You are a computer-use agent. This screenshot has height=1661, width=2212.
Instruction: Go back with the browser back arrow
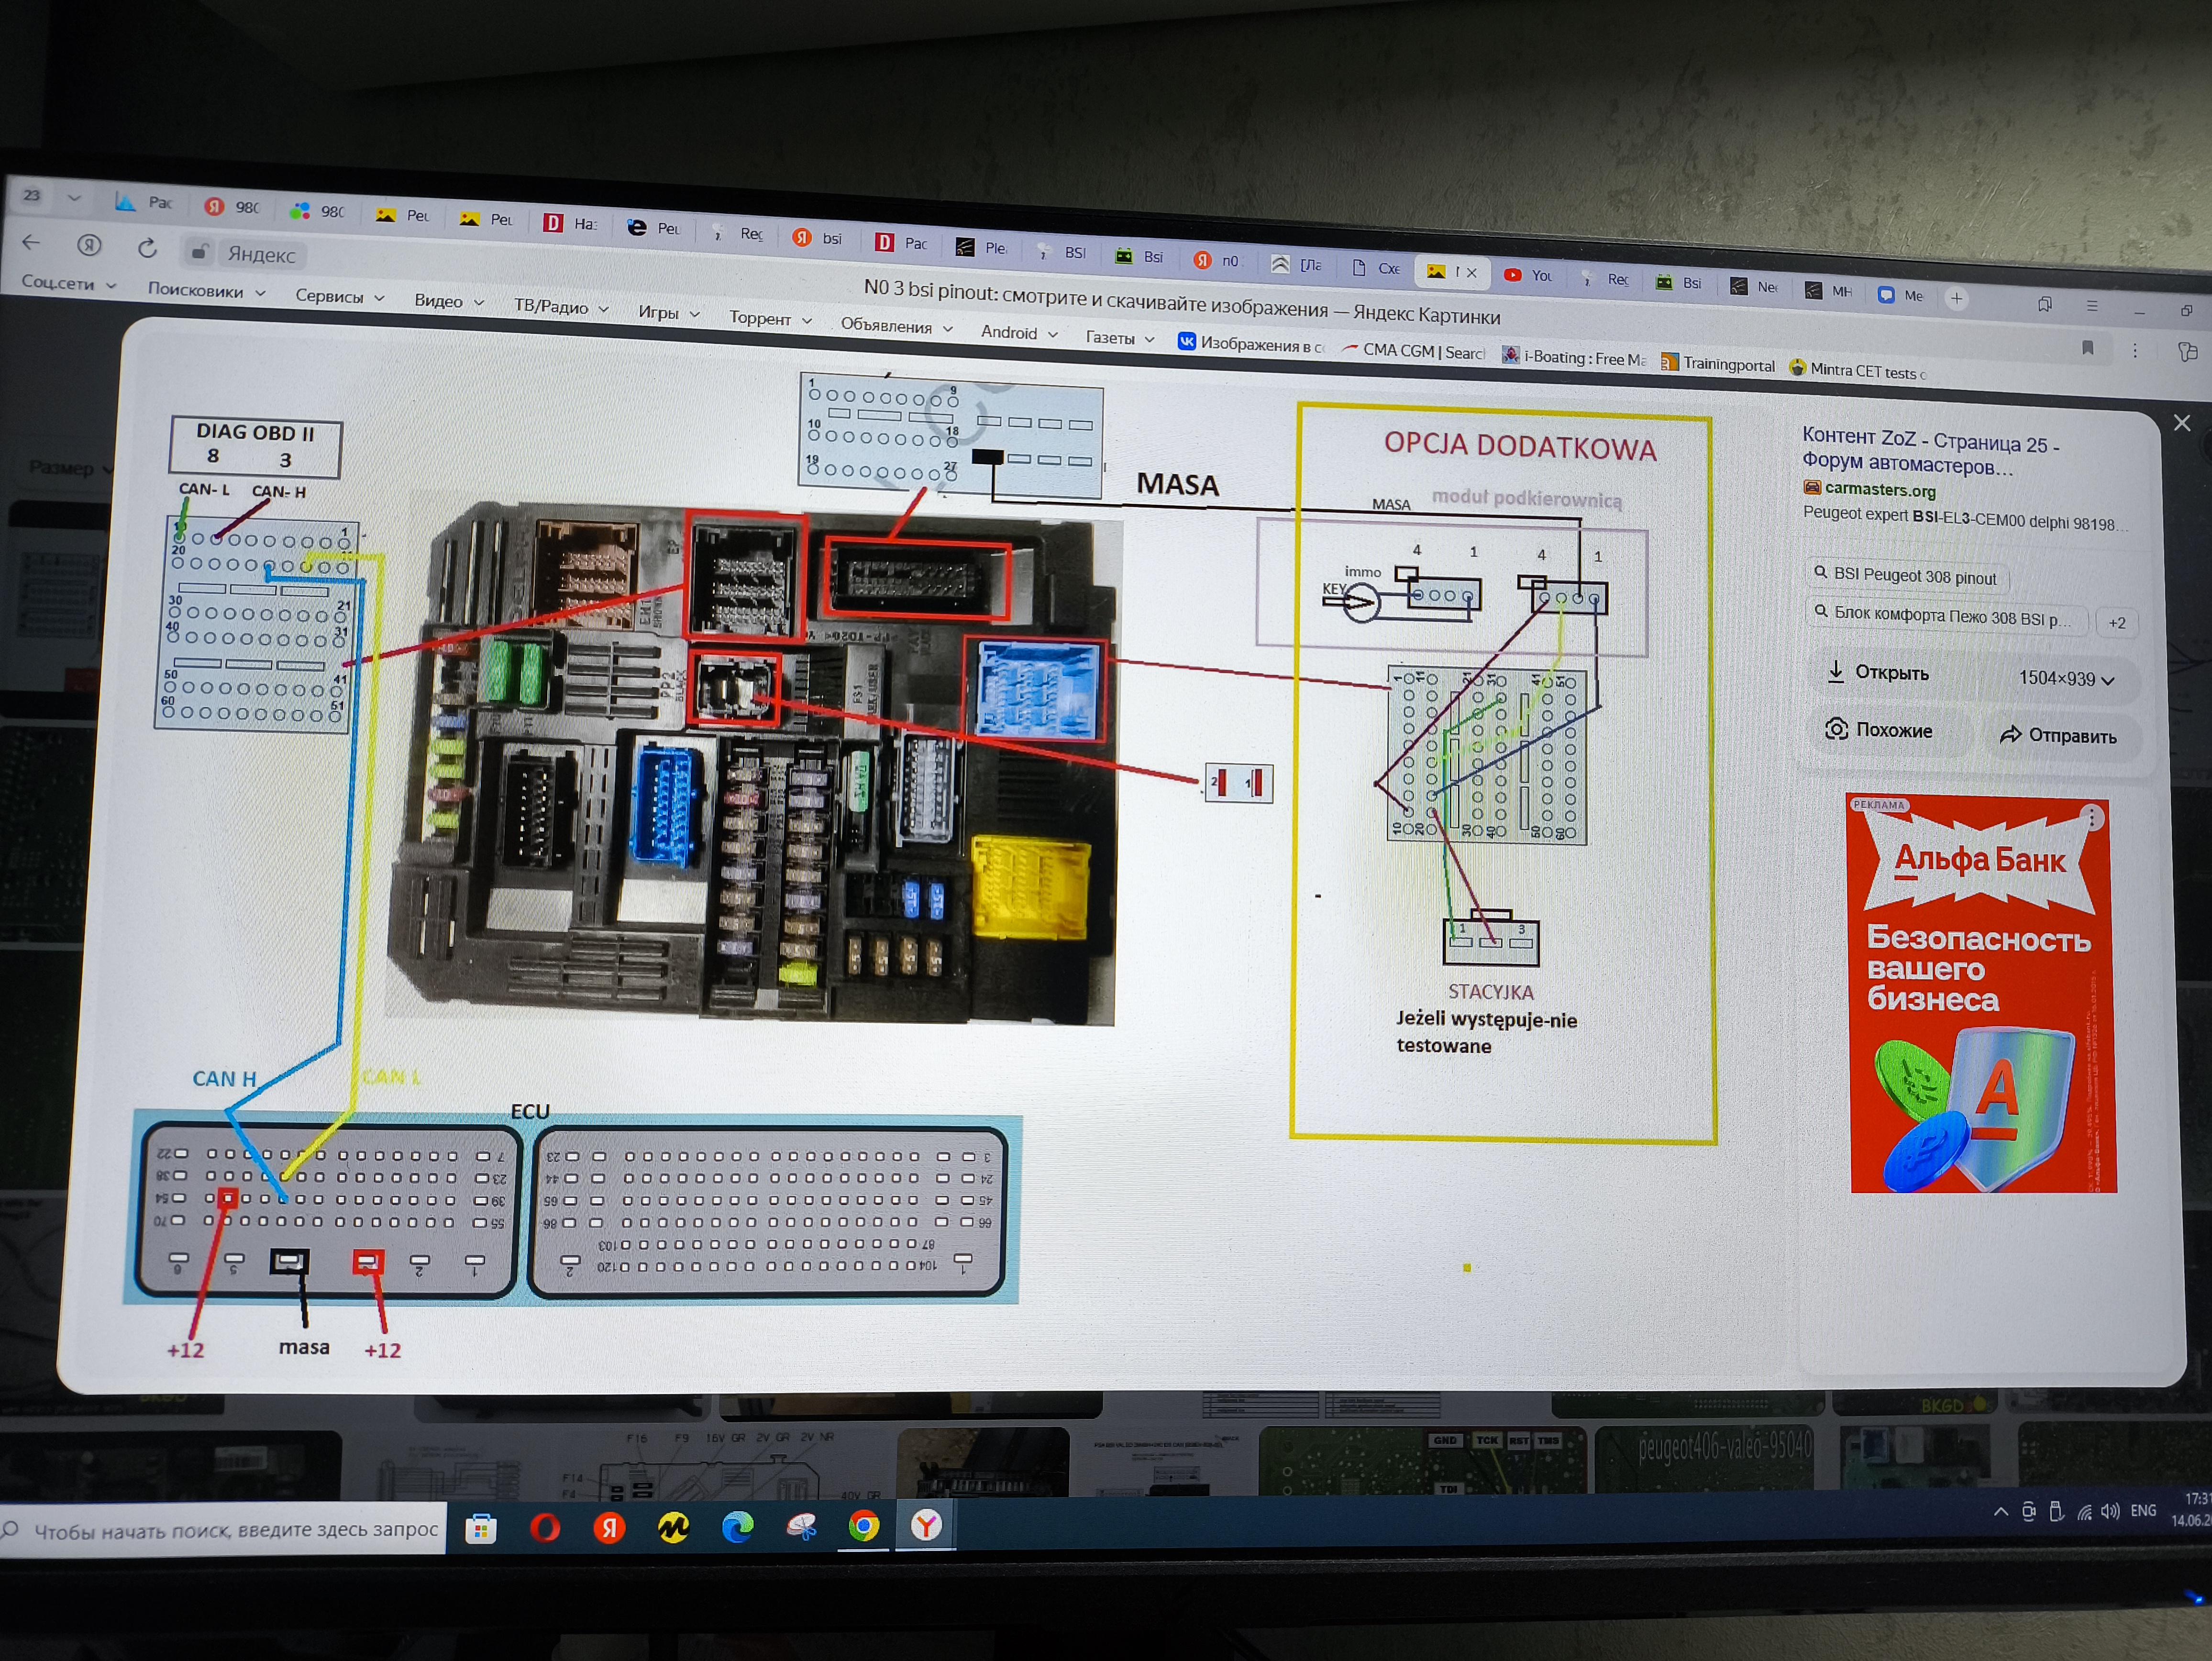[30, 242]
